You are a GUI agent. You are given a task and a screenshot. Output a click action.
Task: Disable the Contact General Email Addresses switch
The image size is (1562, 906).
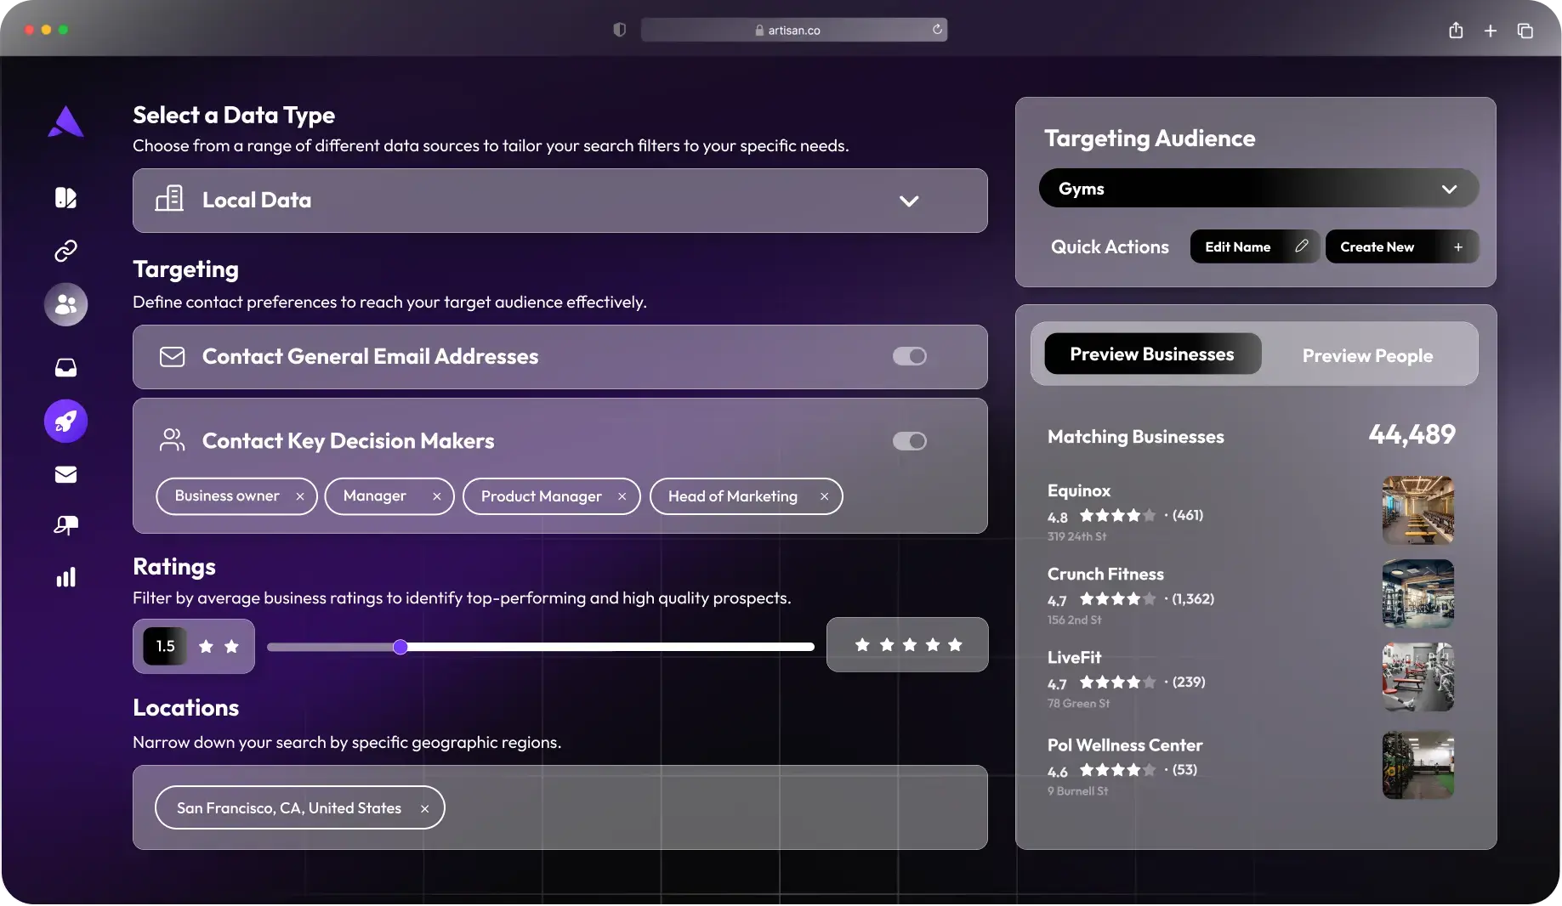pos(909,357)
